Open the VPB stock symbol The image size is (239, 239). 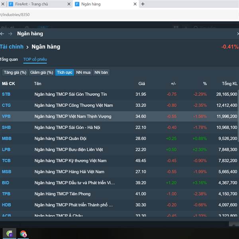click(6, 116)
